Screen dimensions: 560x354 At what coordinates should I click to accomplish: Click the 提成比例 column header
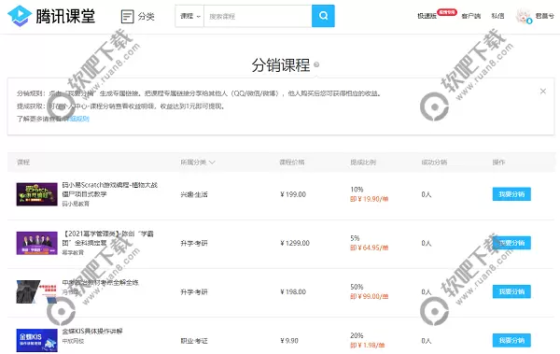pos(363,163)
